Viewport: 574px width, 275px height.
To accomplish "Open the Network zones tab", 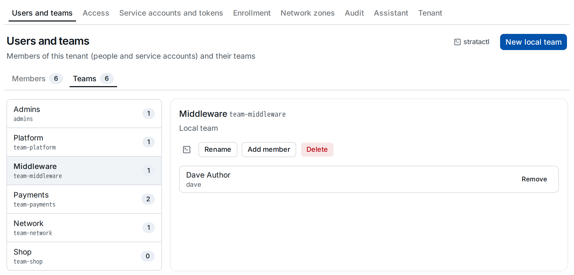I will click(x=307, y=13).
